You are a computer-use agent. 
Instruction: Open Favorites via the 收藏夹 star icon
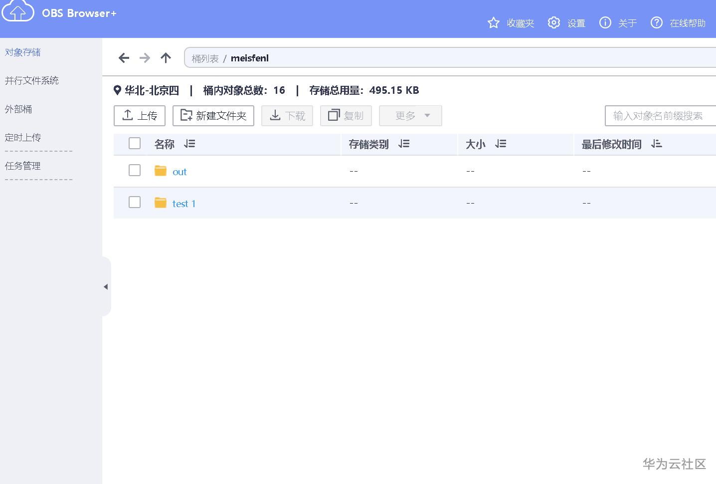[493, 22]
